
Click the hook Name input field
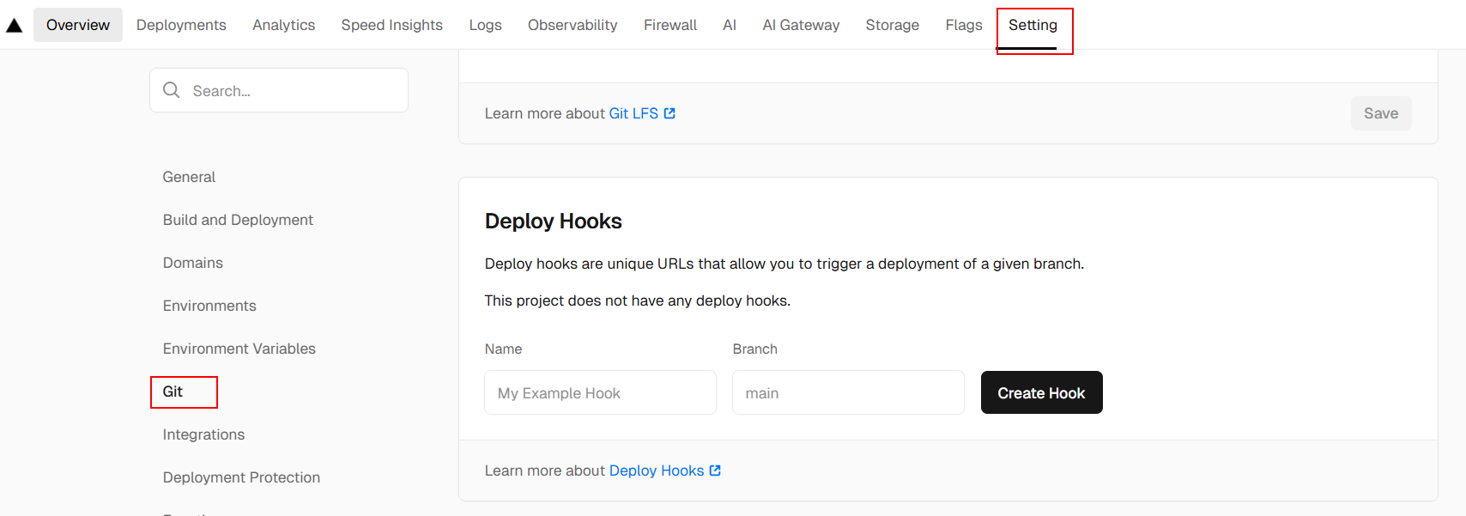pos(601,392)
